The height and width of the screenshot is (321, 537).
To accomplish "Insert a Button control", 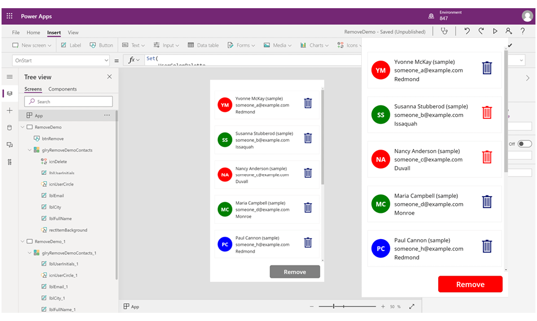I will (x=102, y=45).
